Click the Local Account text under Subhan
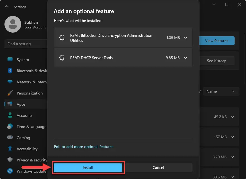Viewport: 246px width, 179px height. [35, 27]
